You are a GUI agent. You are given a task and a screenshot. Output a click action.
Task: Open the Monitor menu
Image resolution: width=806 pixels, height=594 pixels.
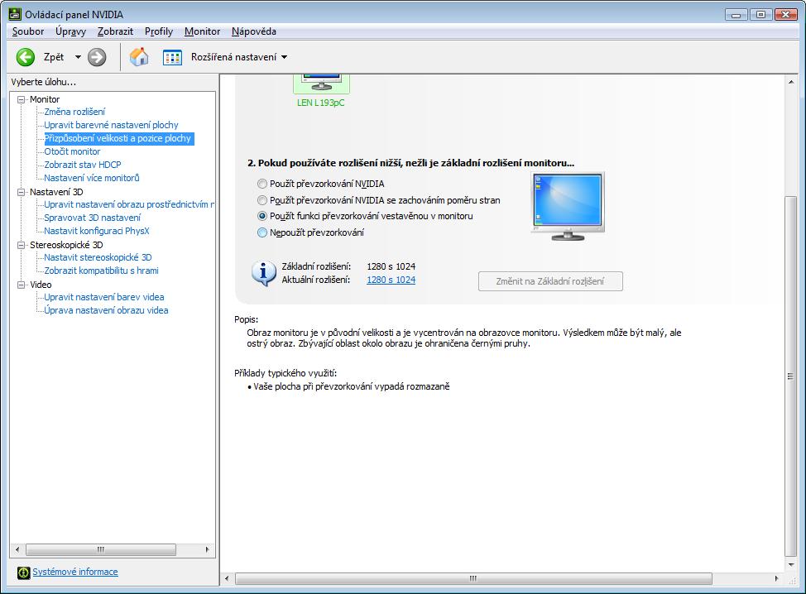[x=202, y=31]
